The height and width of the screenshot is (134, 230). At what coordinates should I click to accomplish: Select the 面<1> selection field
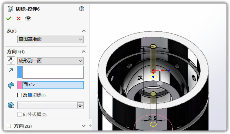[x=53, y=85]
